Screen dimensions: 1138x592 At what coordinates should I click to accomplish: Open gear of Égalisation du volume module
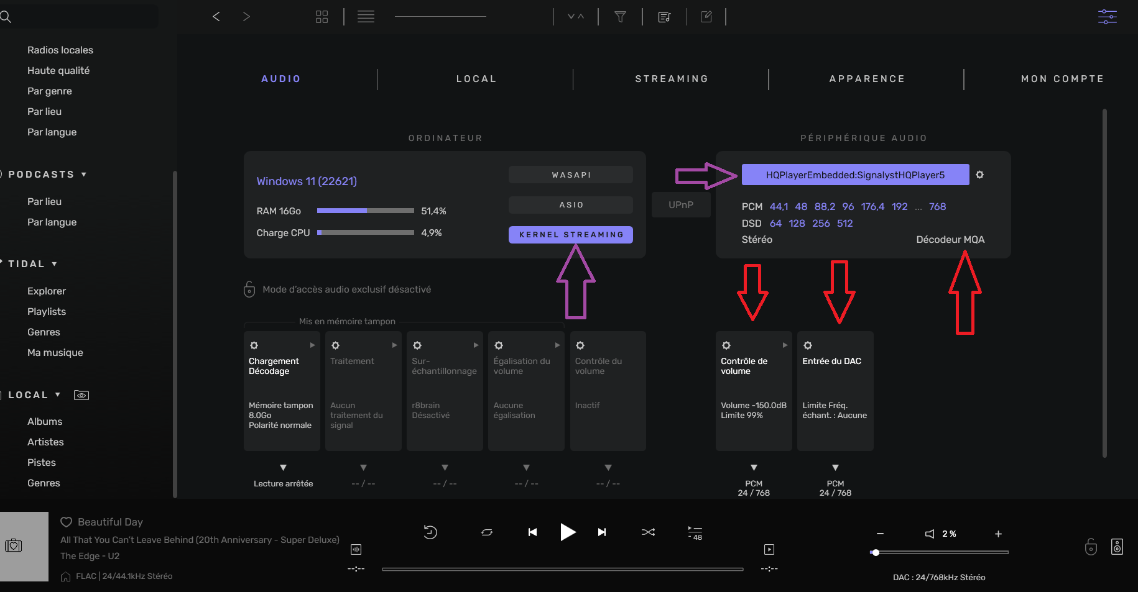pos(499,345)
